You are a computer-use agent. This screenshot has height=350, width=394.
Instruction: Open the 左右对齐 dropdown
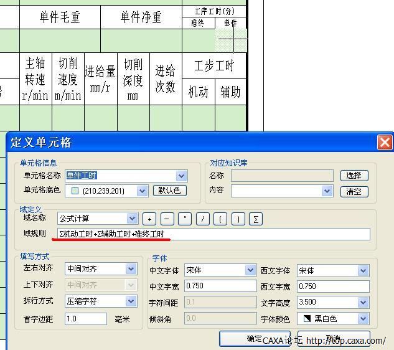point(131,269)
